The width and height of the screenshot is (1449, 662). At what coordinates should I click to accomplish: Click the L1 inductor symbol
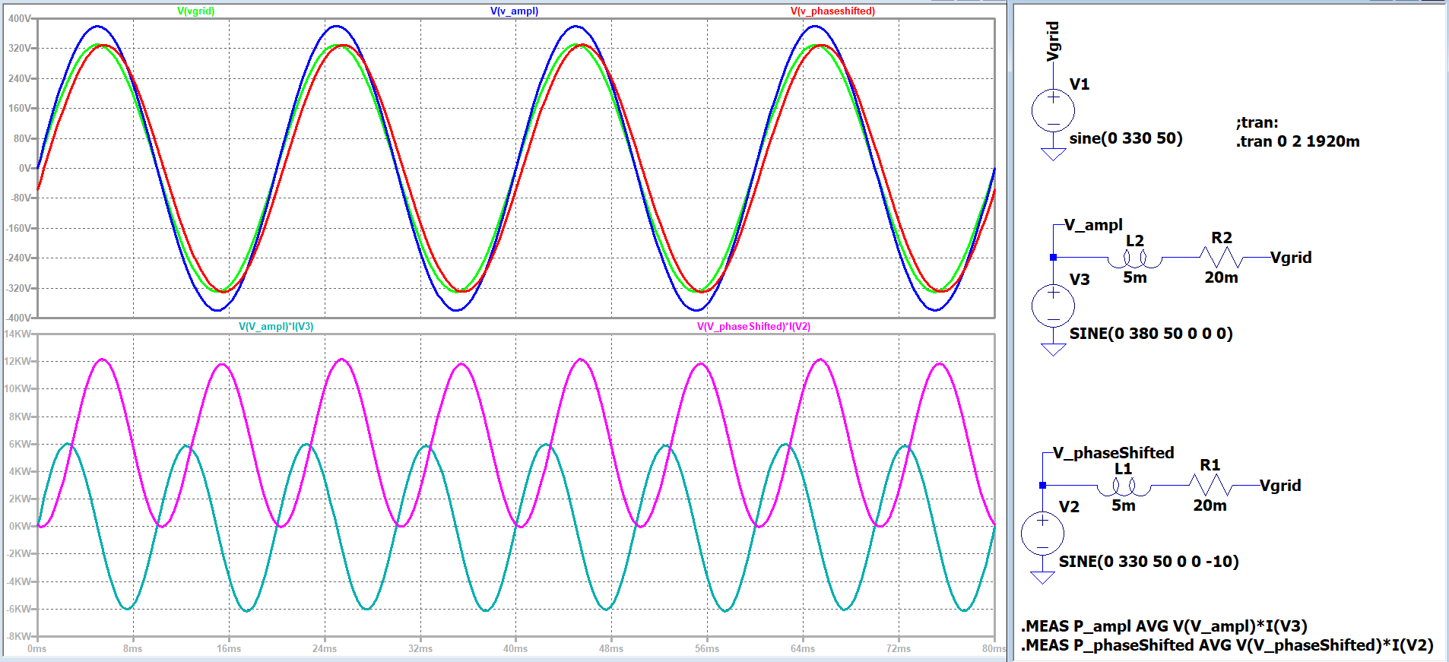point(1124,487)
